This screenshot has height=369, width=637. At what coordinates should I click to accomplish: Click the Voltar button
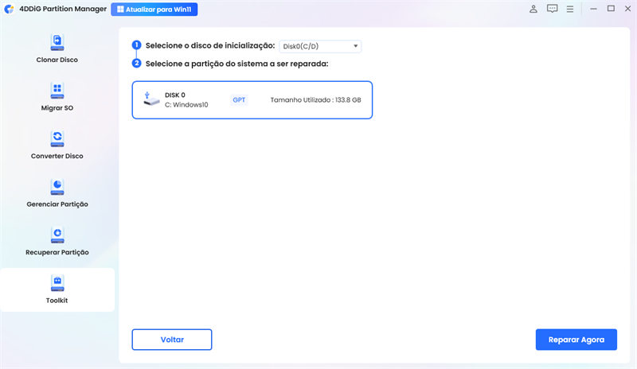[x=172, y=340]
